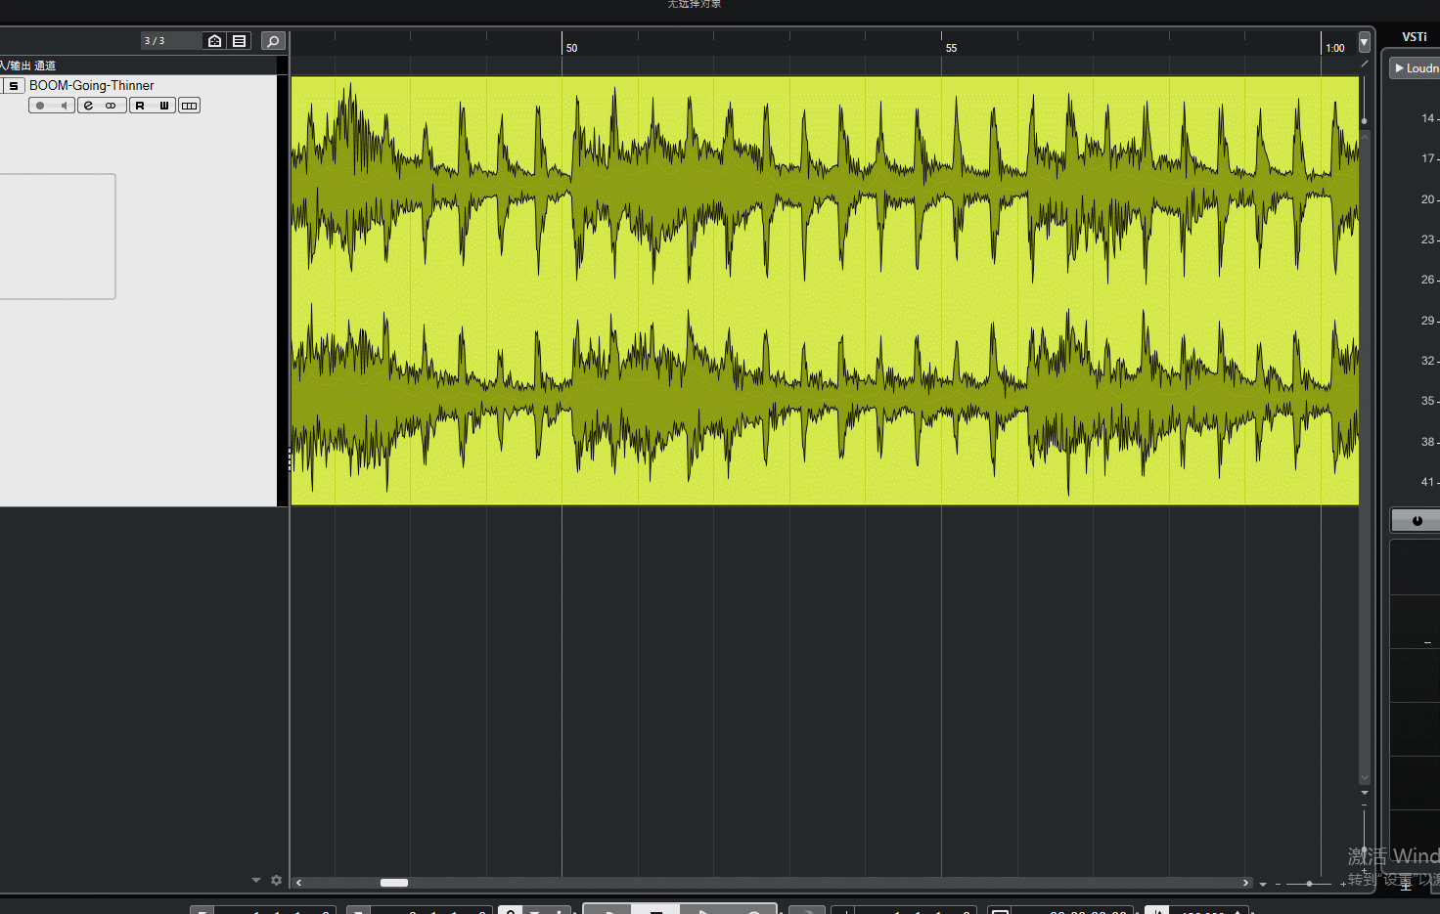Click the horizontal scrollbar thumb
The width and height of the screenshot is (1440, 914).
pyautogui.click(x=394, y=883)
